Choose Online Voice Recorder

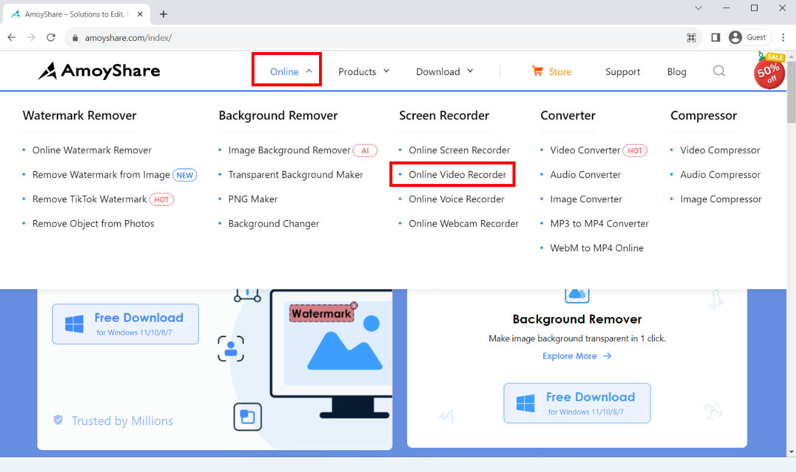[x=456, y=199]
